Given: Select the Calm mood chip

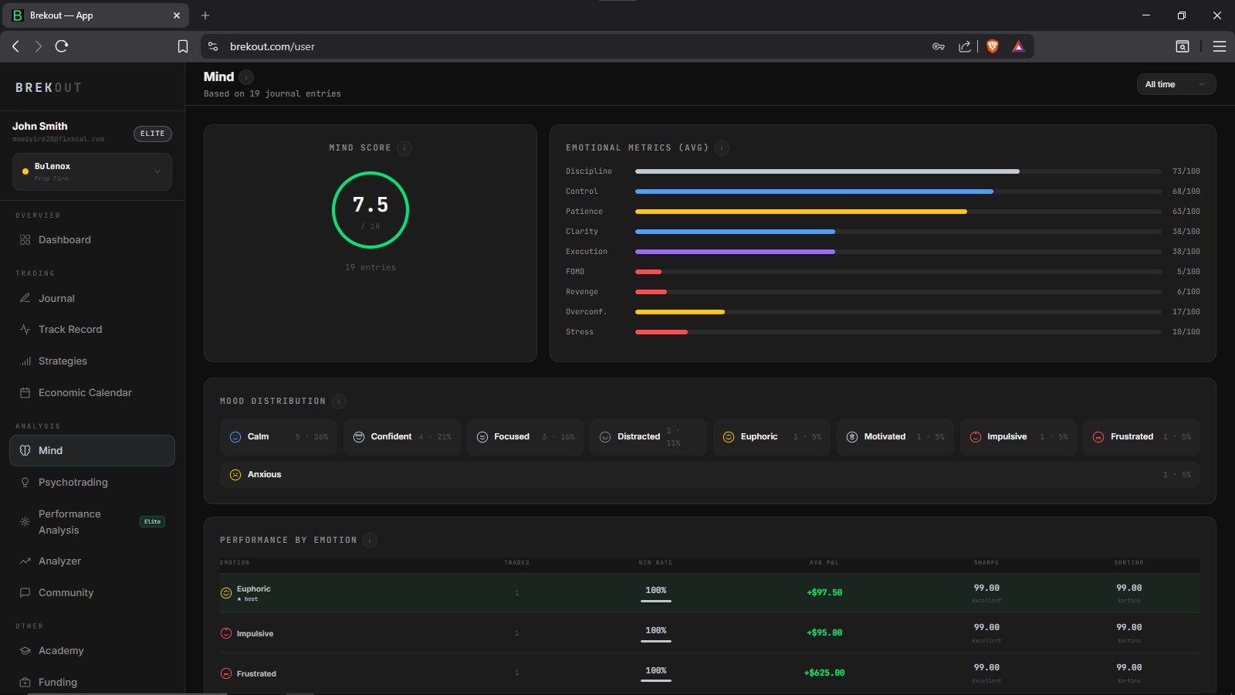Looking at the screenshot, I should [279, 436].
